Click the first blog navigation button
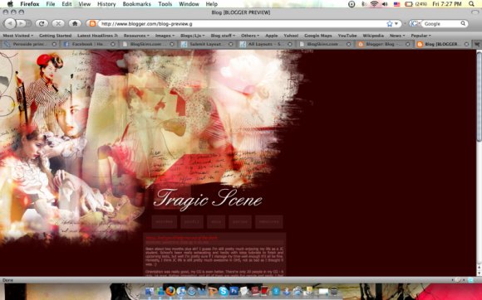Viewport: 482px width, 300px height. click(165, 222)
